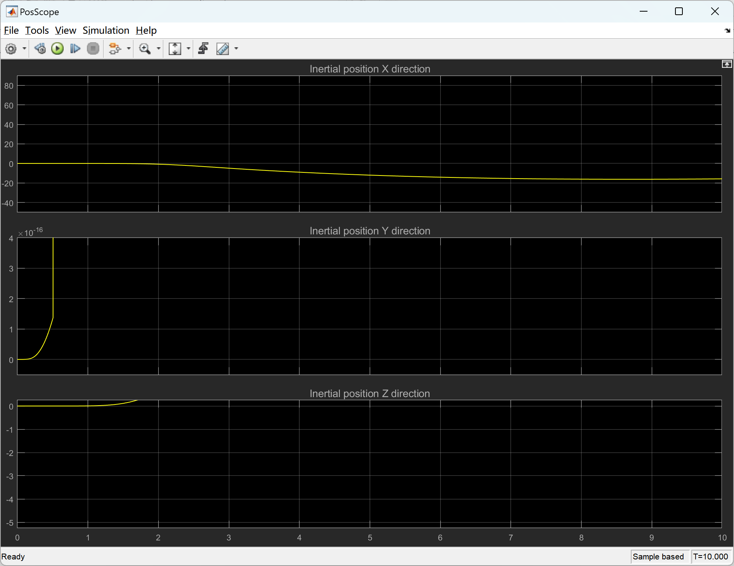Run the simulation with the Run button
This screenshot has width=734, height=566.
pos(57,49)
